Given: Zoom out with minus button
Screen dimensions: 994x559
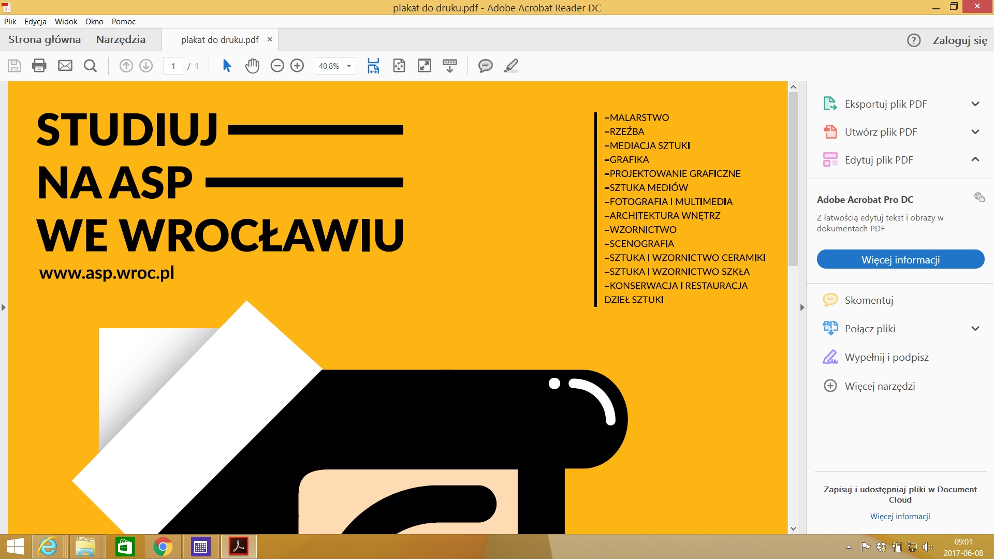Looking at the screenshot, I should (277, 66).
